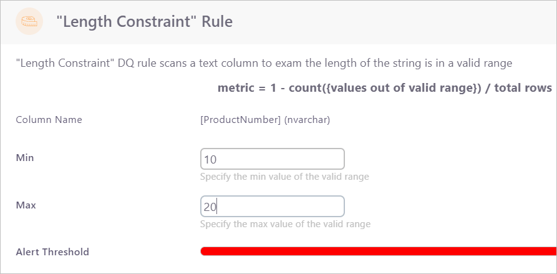Viewport: 557px width, 274px height.
Task: Click the "Specify the max value" hint
Action: click(285, 224)
